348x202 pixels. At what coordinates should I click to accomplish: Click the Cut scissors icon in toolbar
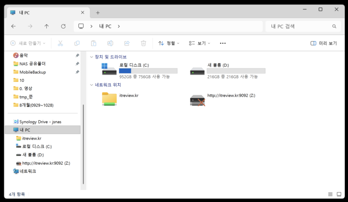pyautogui.click(x=60, y=43)
